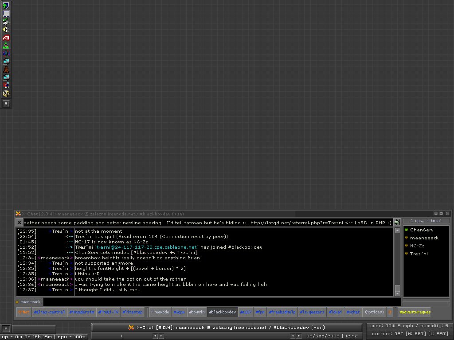The image size is (454, 340).
Task: Click the chat scrollbar up arrow
Action: coord(397,231)
